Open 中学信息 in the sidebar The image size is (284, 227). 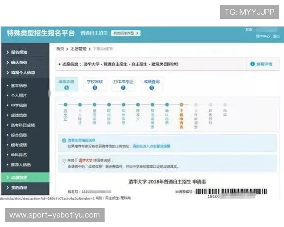tap(19, 105)
